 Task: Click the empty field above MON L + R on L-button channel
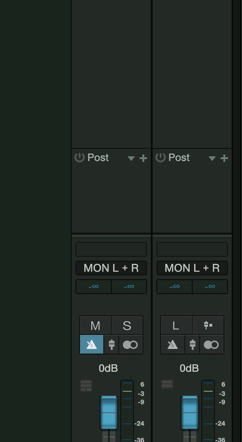click(192, 249)
